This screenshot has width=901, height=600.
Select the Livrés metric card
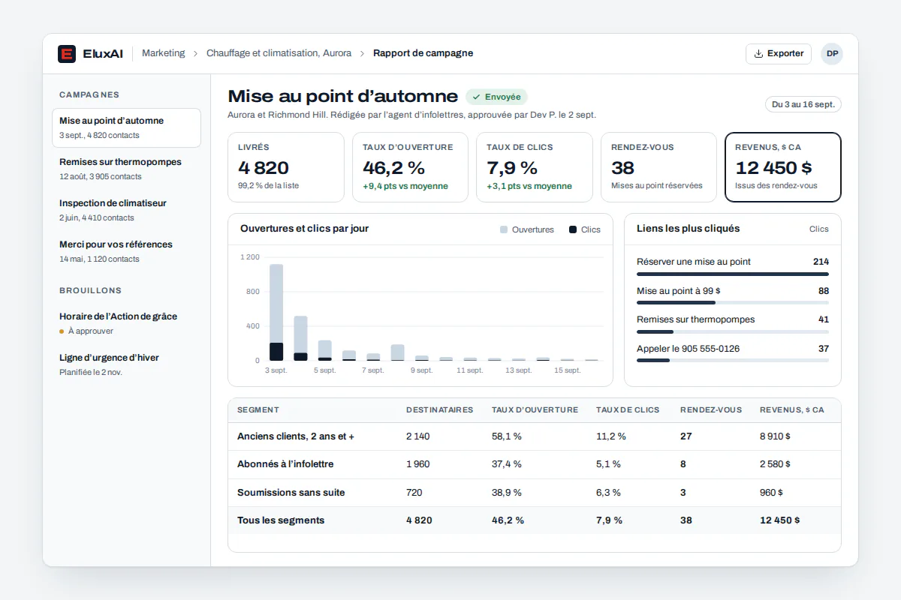(x=286, y=167)
